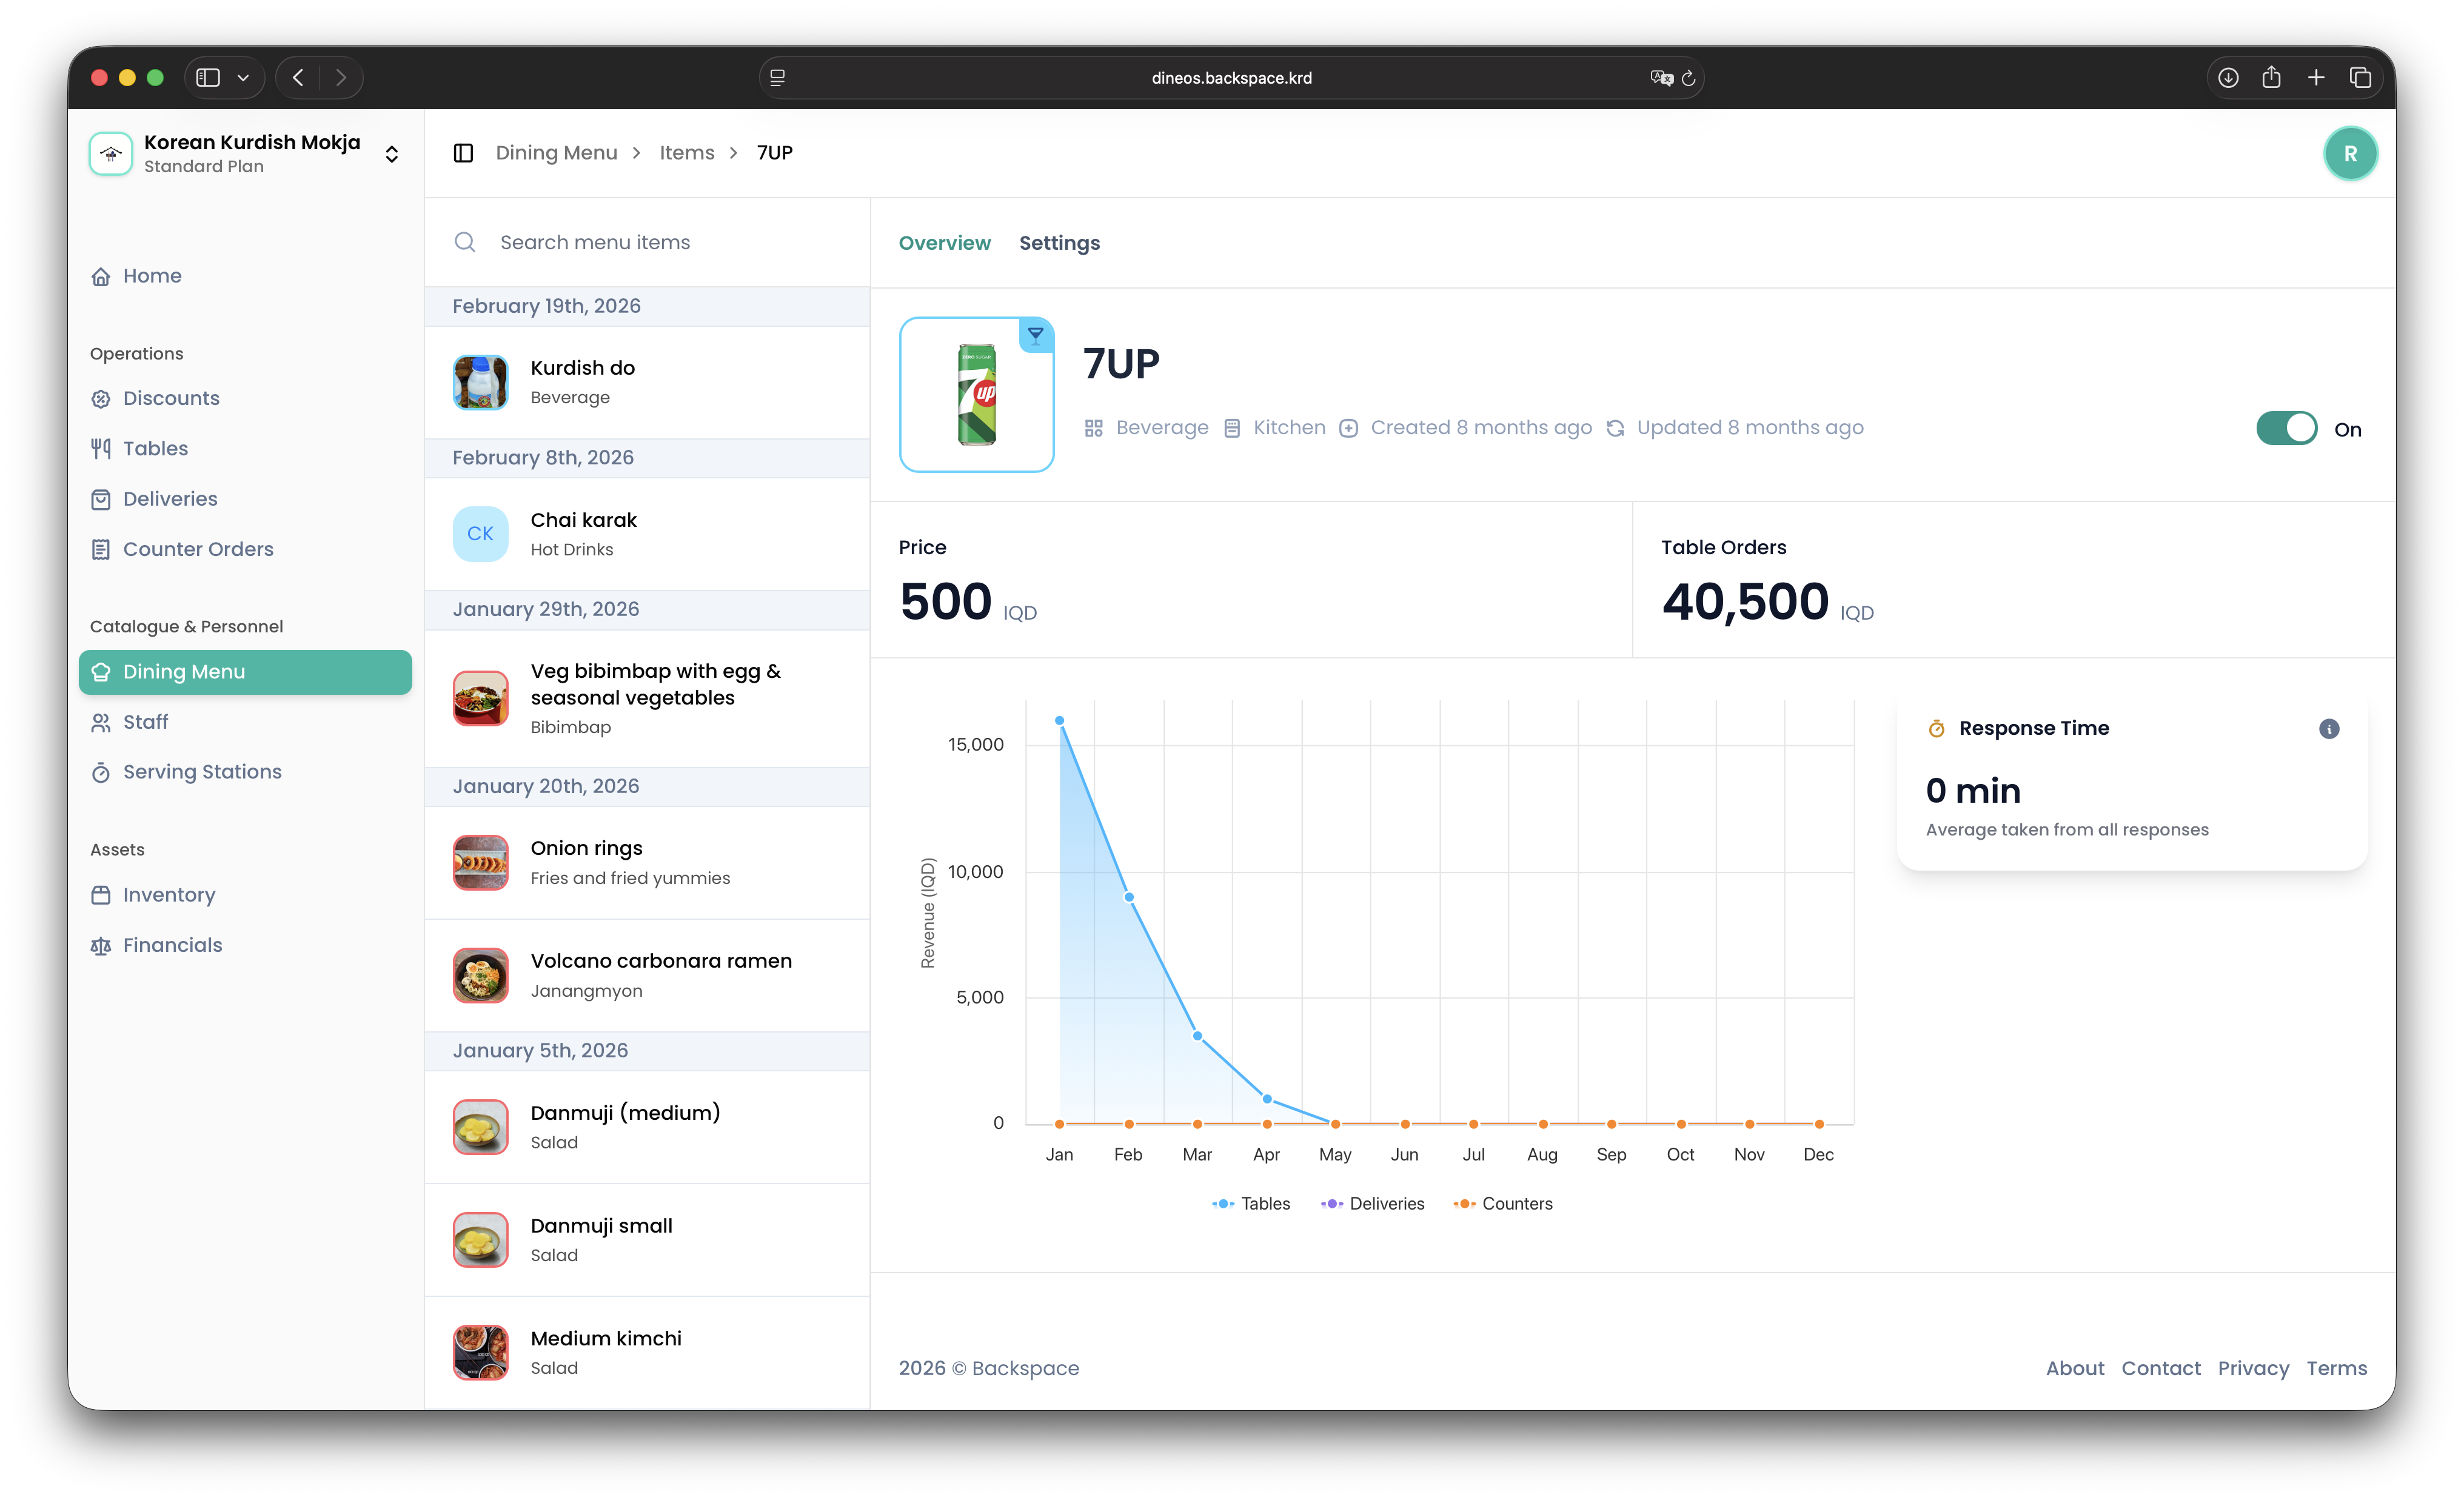
Task: Click the drink badge on 7UP image
Action: [x=1036, y=335]
